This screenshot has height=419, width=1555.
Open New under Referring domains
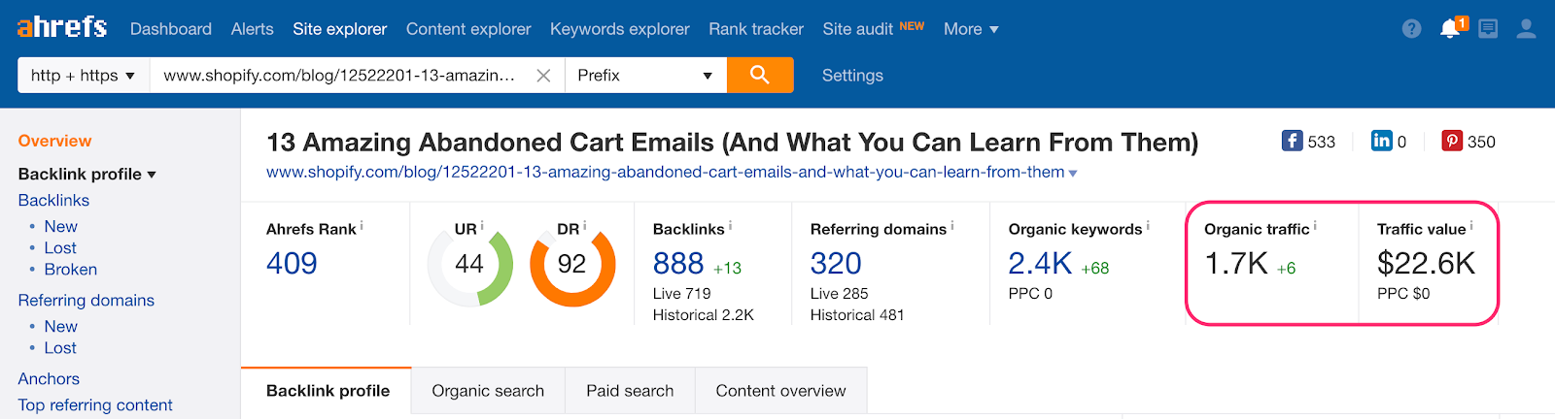60,326
